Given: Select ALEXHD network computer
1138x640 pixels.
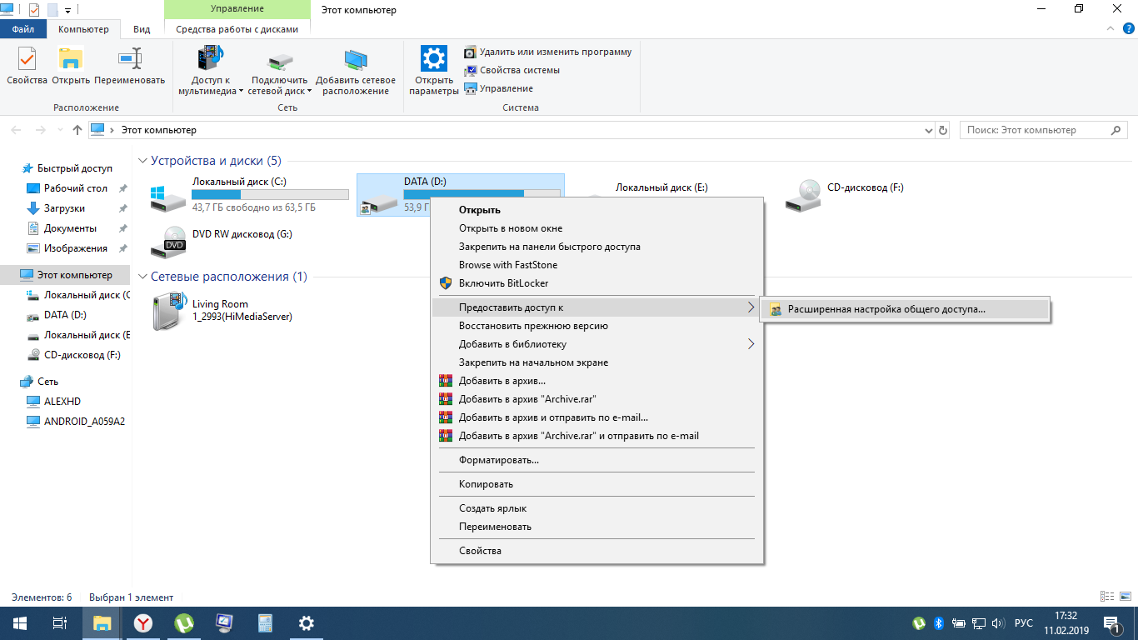Looking at the screenshot, I should coord(62,402).
